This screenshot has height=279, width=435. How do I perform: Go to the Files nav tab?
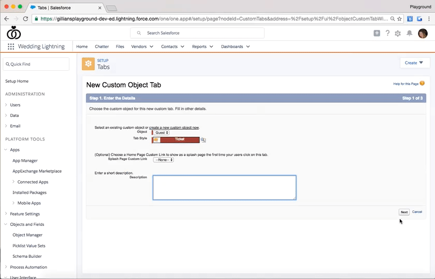coord(120,47)
